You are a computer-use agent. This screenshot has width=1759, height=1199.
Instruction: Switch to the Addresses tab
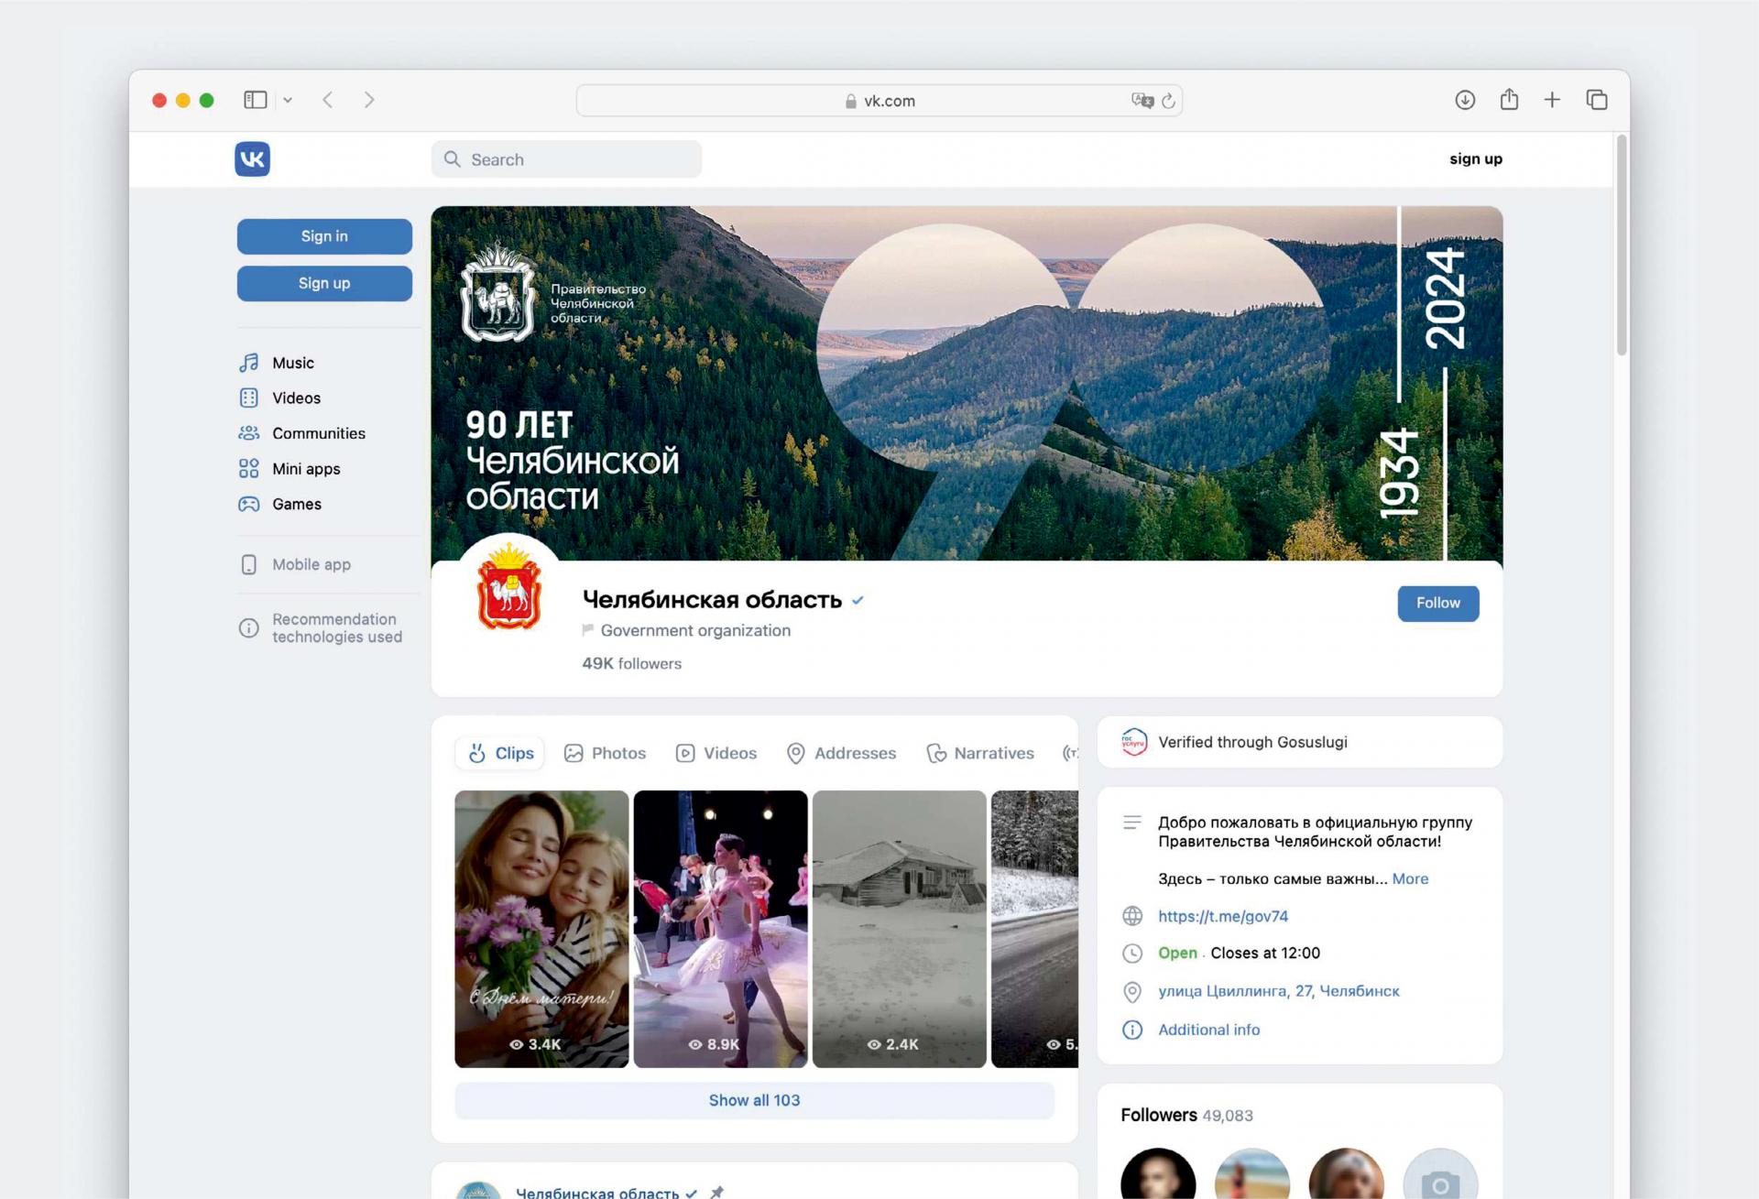pos(842,753)
